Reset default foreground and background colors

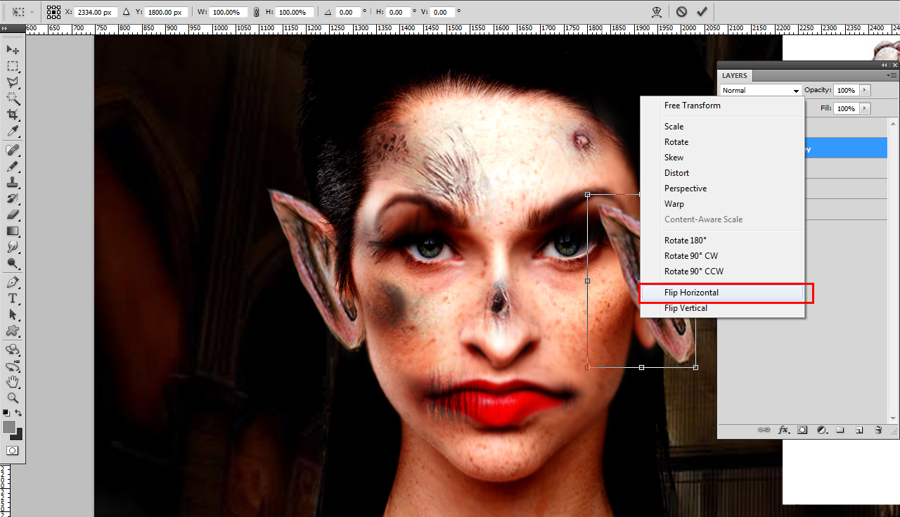tap(6, 413)
